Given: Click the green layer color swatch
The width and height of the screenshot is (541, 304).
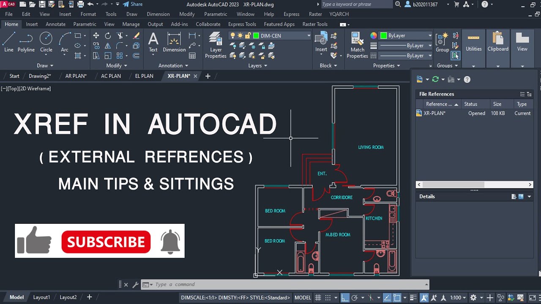Looking at the screenshot, I should (x=256, y=36).
